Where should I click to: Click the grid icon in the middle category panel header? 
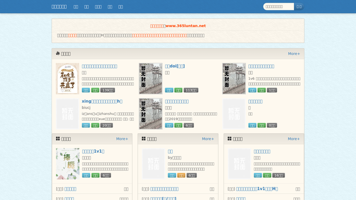pos(144,139)
